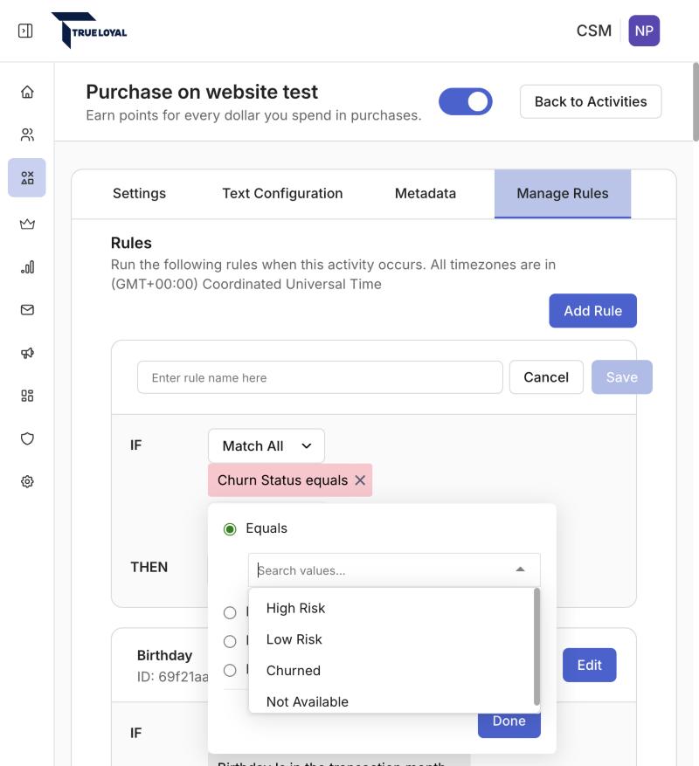Choose Churned from the list

391,671
